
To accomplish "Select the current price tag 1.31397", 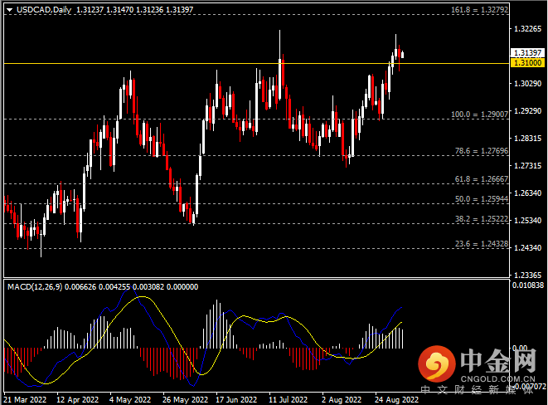I will point(527,53).
